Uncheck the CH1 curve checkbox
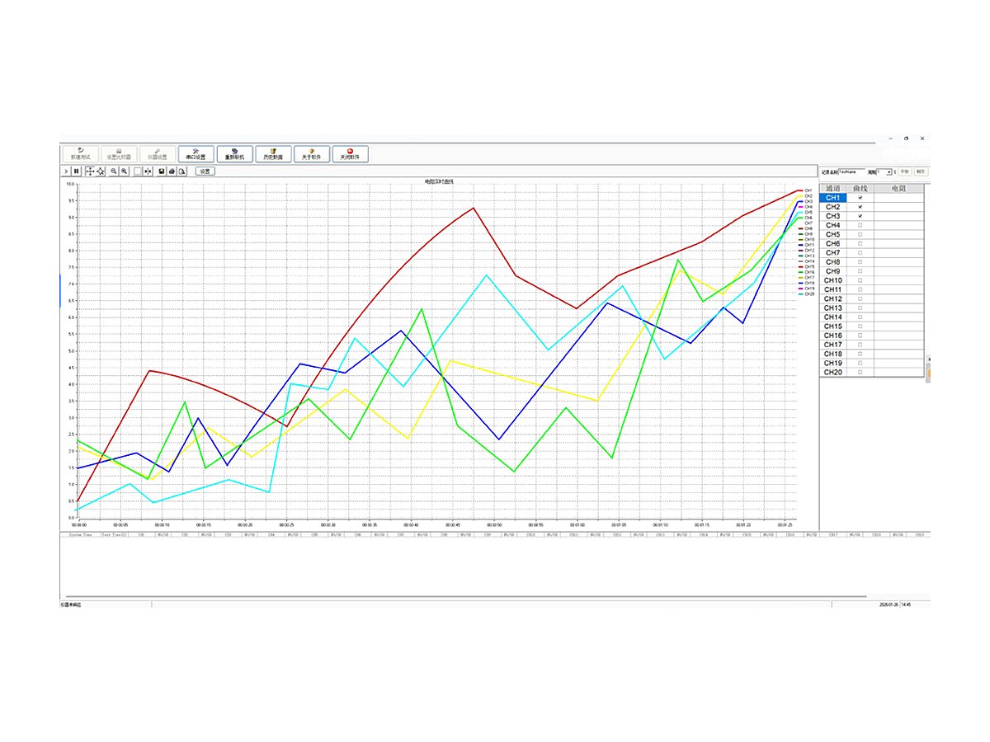 pyautogui.click(x=861, y=198)
